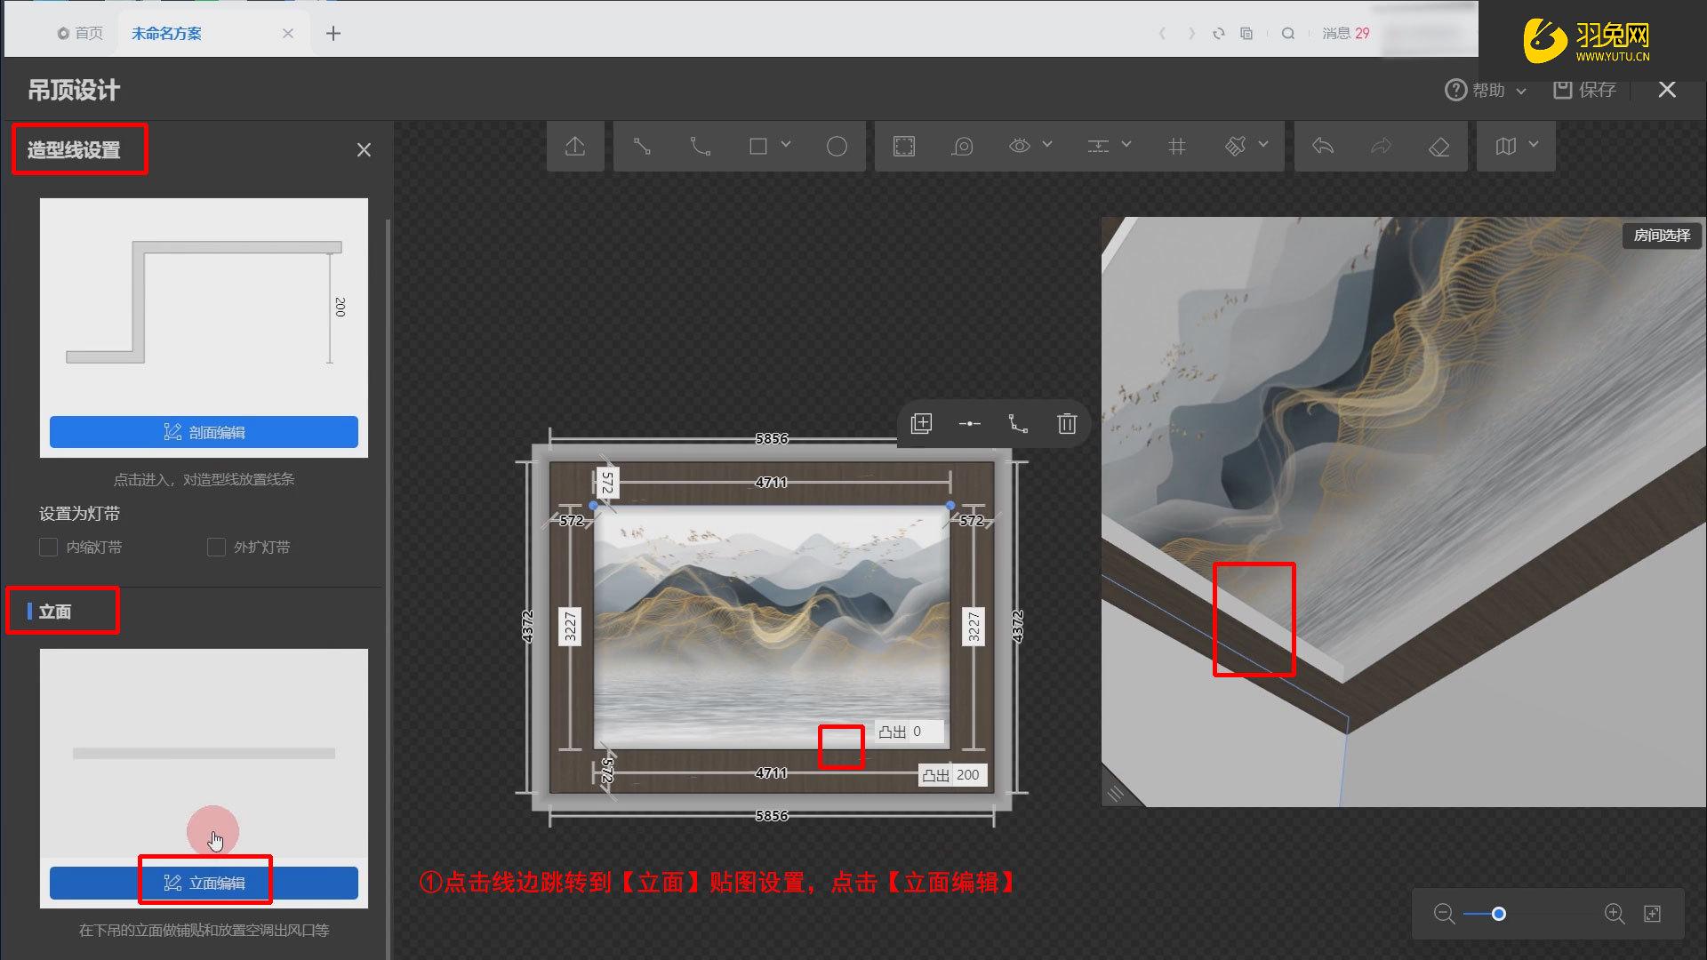The height and width of the screenshot is (960, 1707).
Task: Select the rectangle shape tool
Action: click(758, 147)
